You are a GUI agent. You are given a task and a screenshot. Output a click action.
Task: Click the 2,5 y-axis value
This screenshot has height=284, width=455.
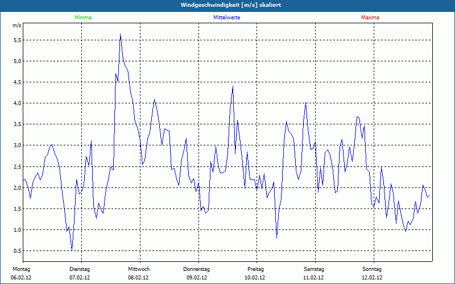click(17, 166)
